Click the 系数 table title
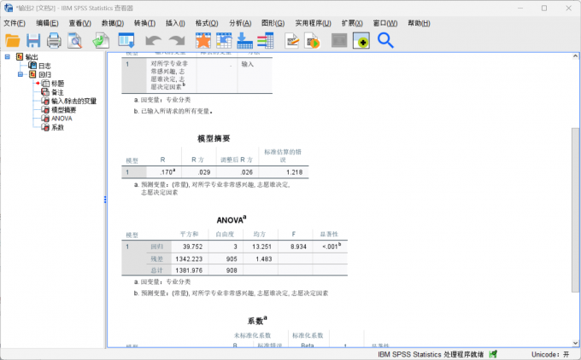The width and height of the screenshot is (581, 360). coord(257,321)
